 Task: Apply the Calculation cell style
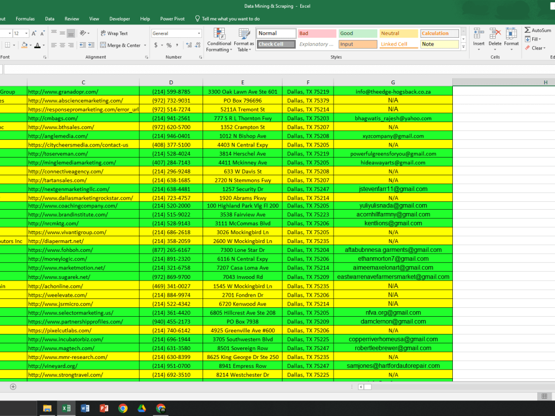pos(440,33)
